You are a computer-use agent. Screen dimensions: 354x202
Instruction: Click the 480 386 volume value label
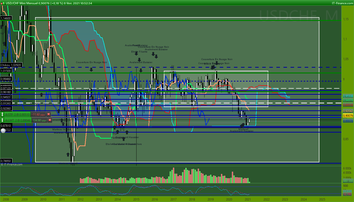(348, 181)
